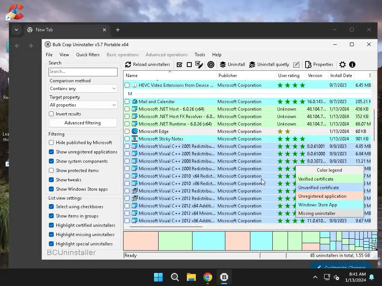Sort by User rating column header
Screen dimensions: 382x286
click(x=291, y=75)
